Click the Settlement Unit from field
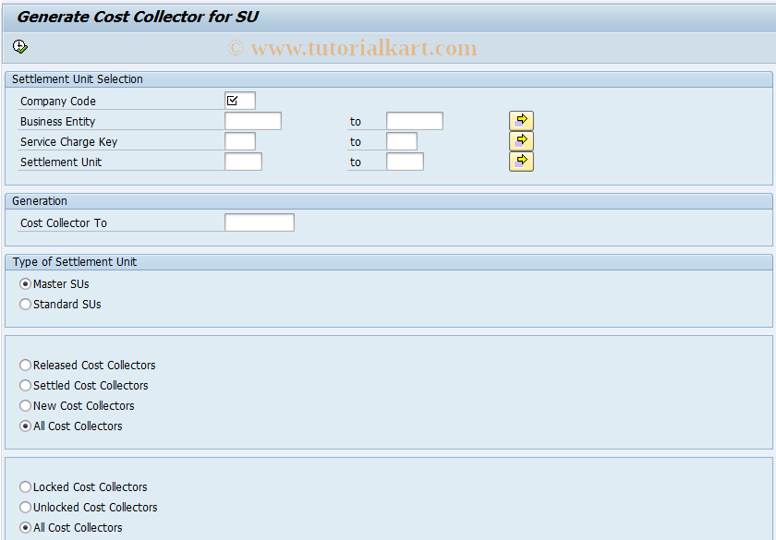Screen dimensions: 776x540 (245, 161)
